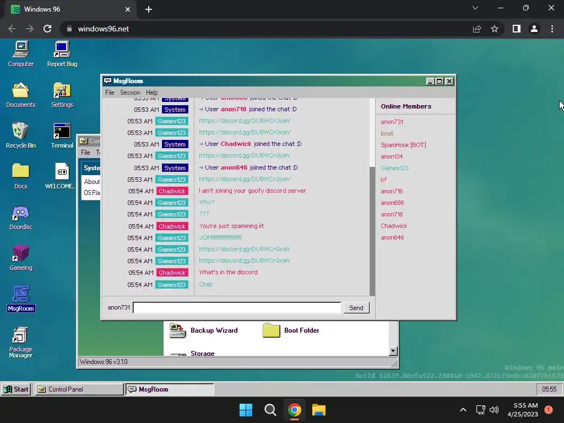Click the MsgRoom chat scrollbar thumb
The image size is (564, 423).
(372, 231)
